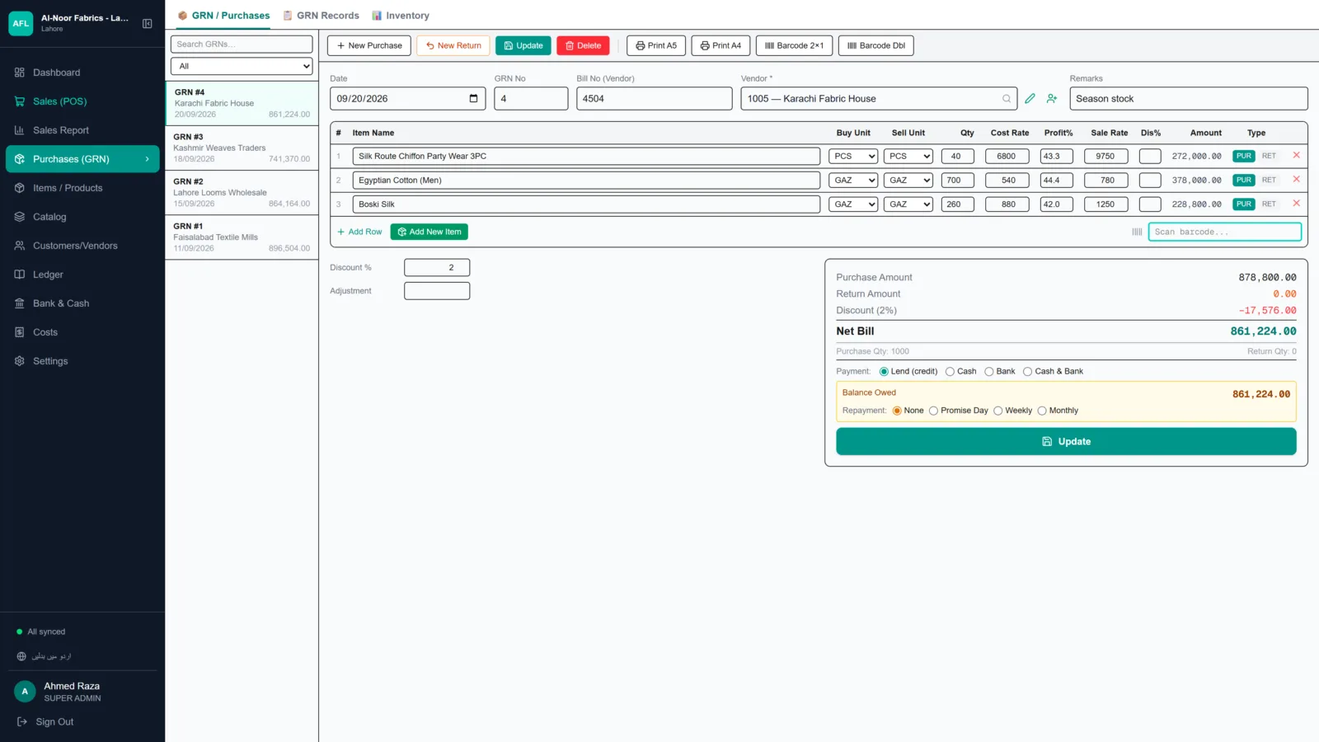Expand Purchases (GRN) sidebar chevron
The width and height of the screenshot is (1319, 742).
[x=148, y=159]
